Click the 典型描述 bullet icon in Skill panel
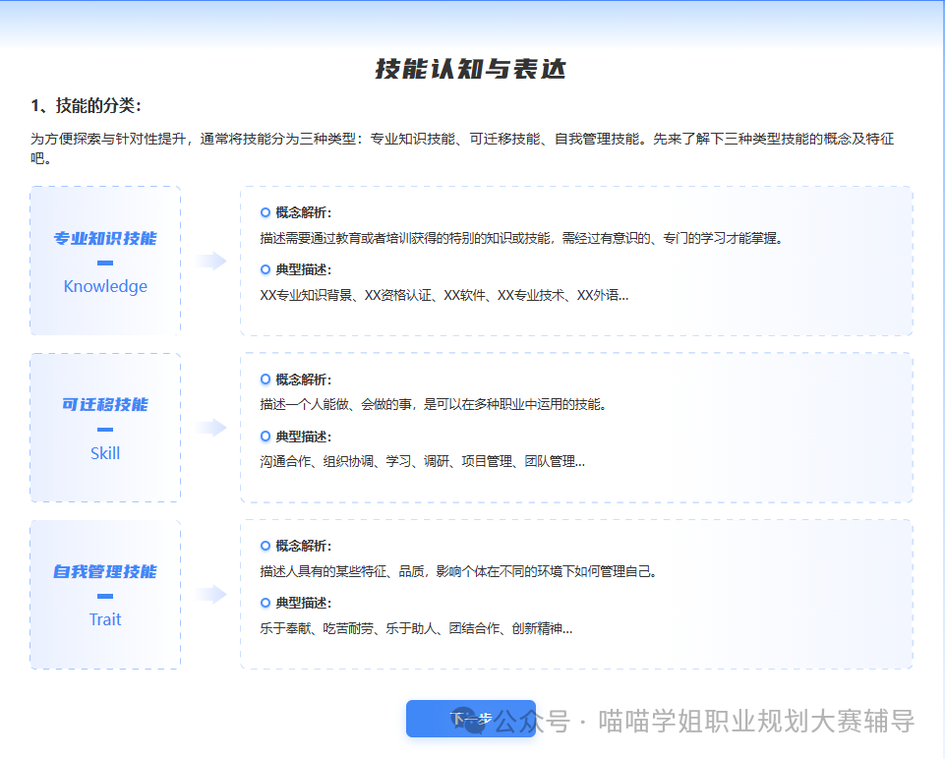This screenshot has width=945, height=759. (266, 437)
